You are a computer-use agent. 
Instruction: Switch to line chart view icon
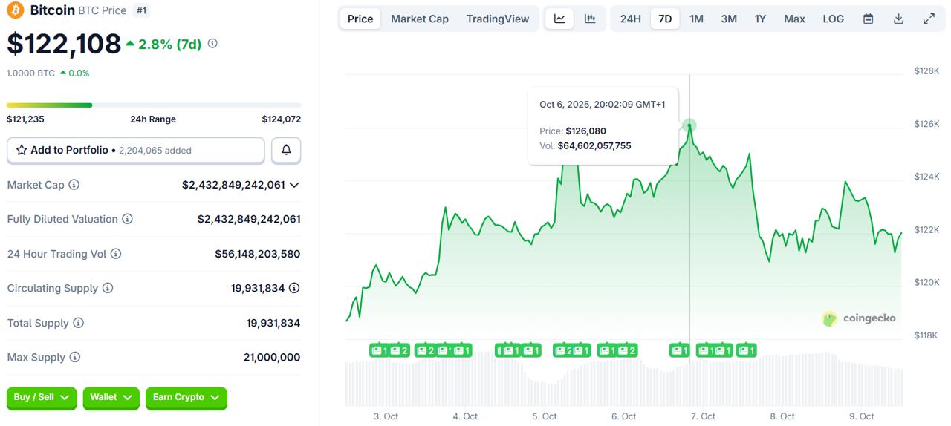point(559,19)
